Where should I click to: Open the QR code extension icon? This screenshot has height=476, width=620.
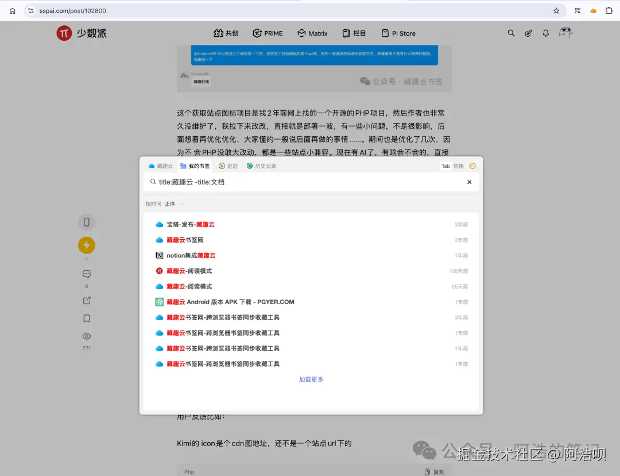578,11
